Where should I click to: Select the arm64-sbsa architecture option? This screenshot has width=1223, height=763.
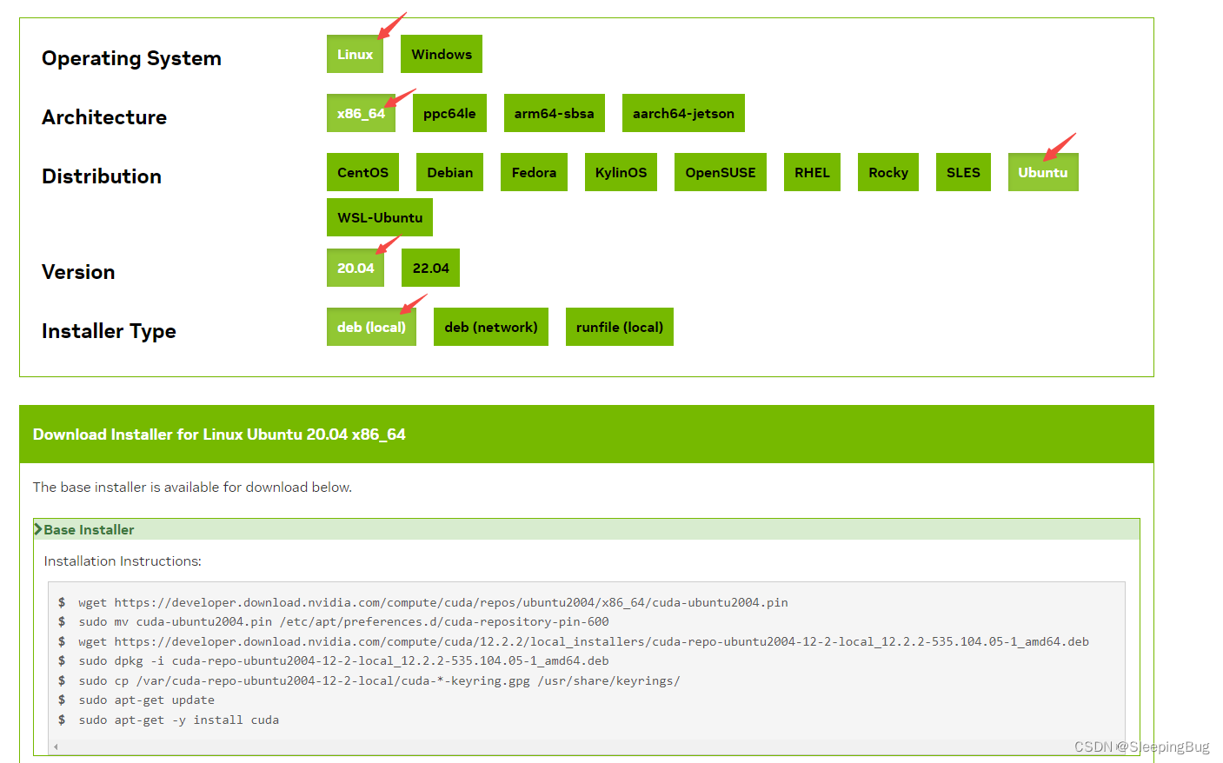point(554,113)
